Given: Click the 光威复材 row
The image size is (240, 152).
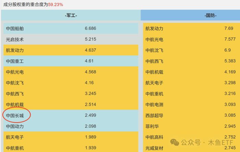Looking at the screenshot, I should coord(154,148).
